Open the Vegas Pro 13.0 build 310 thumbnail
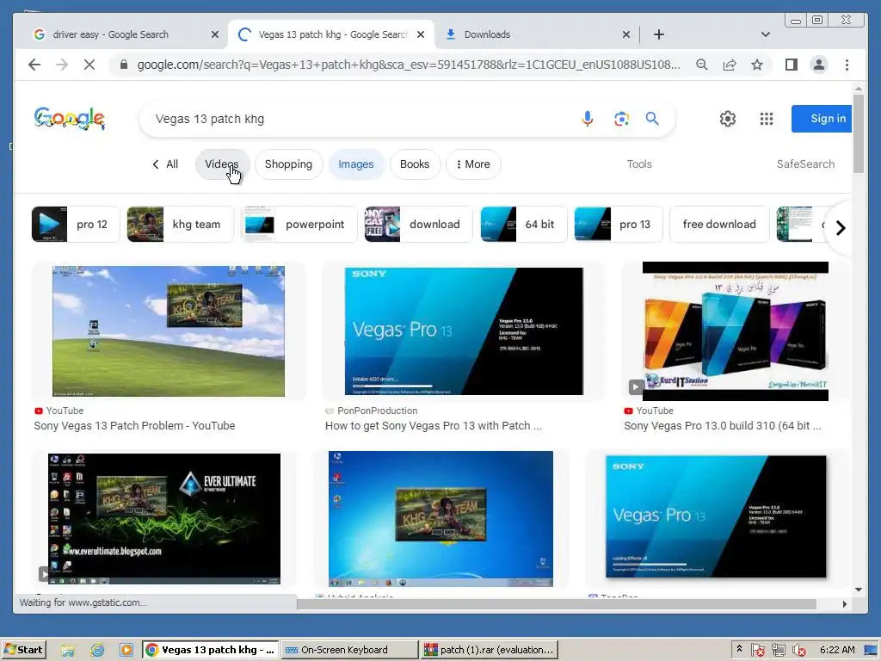Image resolution: width=881 pixels, height=661 pixels. 736,331
